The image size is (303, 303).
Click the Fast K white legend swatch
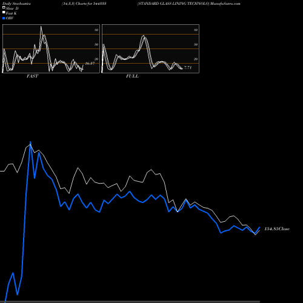click(4, 12)
